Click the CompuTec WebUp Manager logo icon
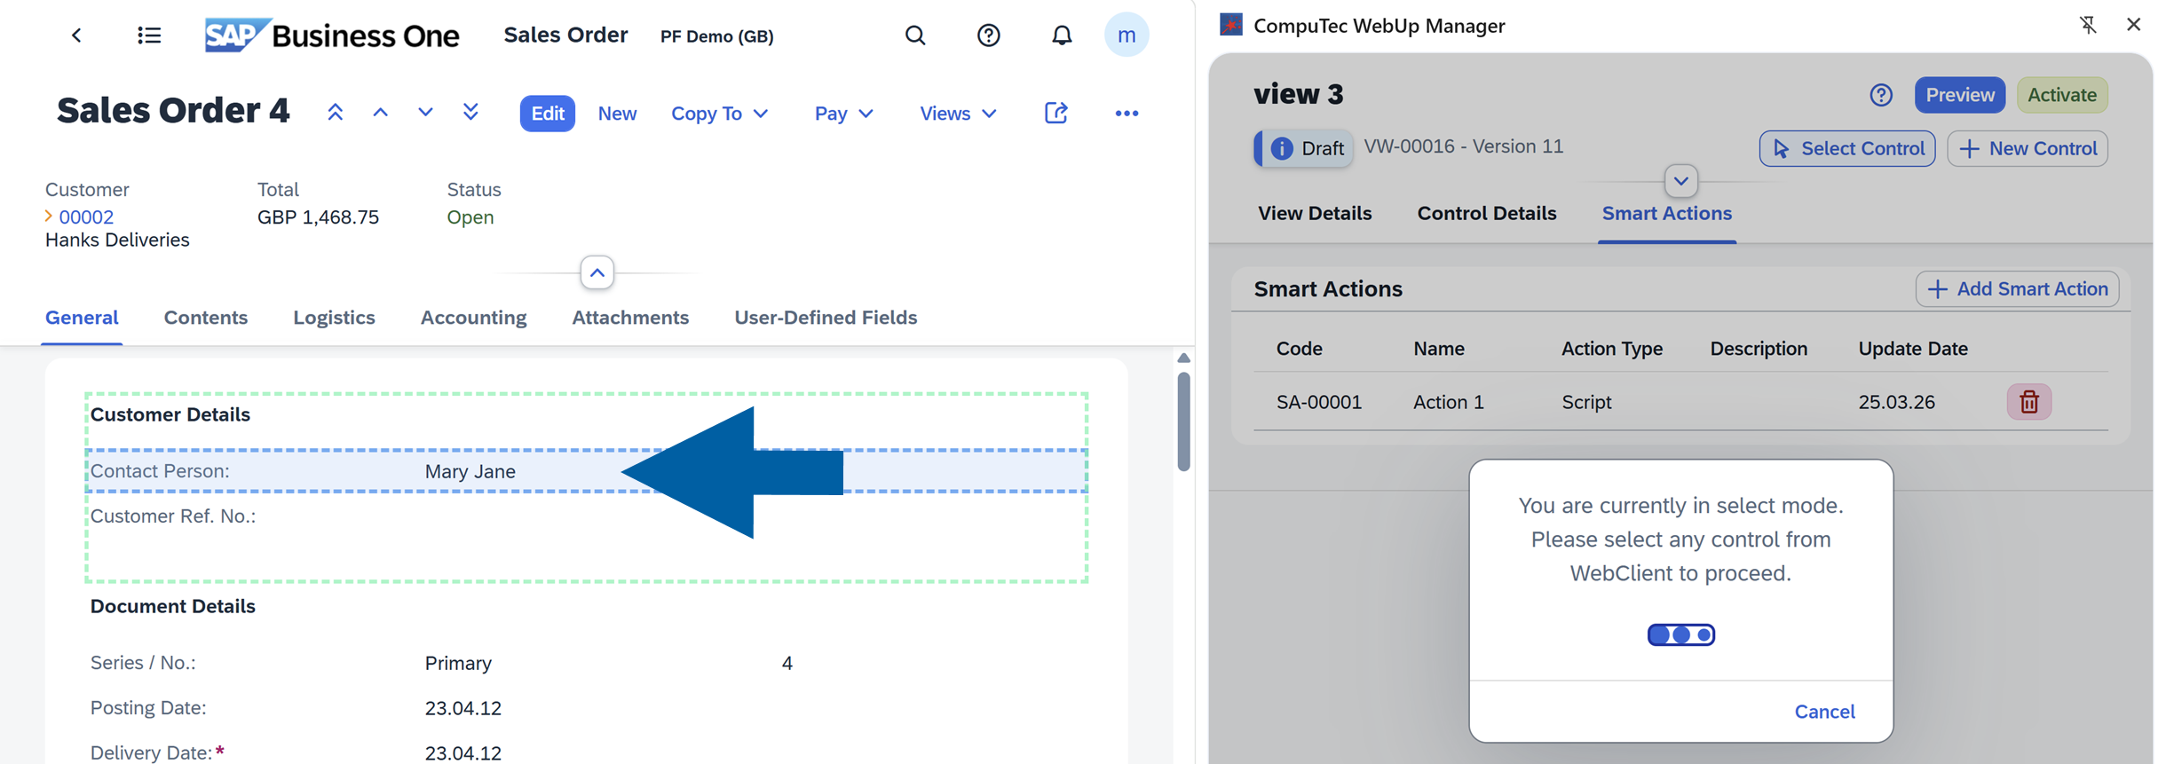Viewport: 2166px width, 764px height. [x=1231, y=25]
